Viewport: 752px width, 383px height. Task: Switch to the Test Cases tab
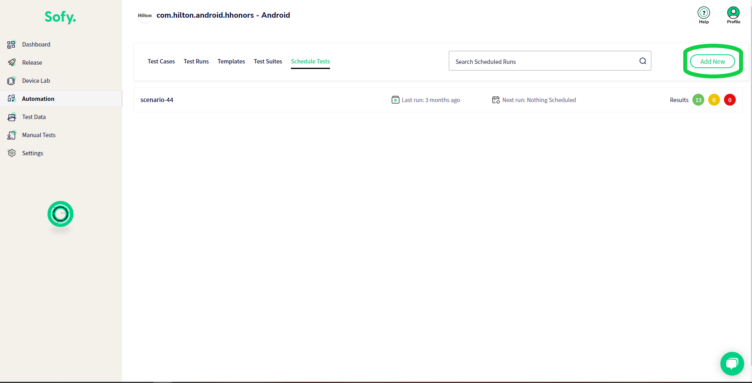[161, 61]
